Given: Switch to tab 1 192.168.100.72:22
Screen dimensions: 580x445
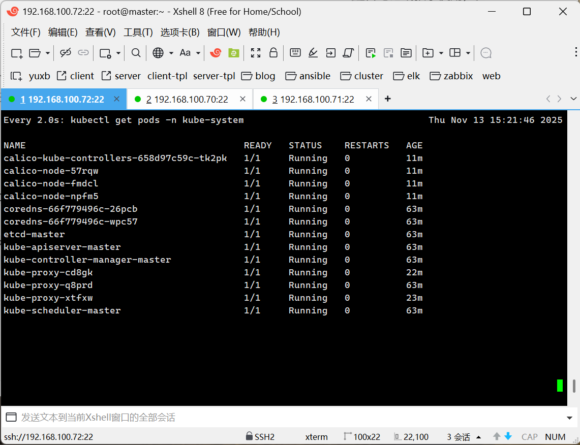Looking at the screenshot, I should tap(64, 99).
